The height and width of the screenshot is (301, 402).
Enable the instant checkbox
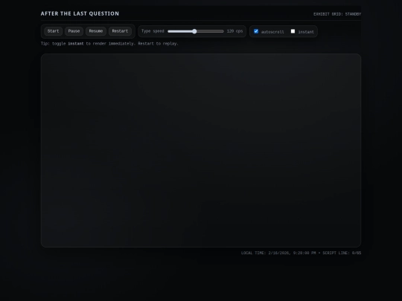click(293, 31)
